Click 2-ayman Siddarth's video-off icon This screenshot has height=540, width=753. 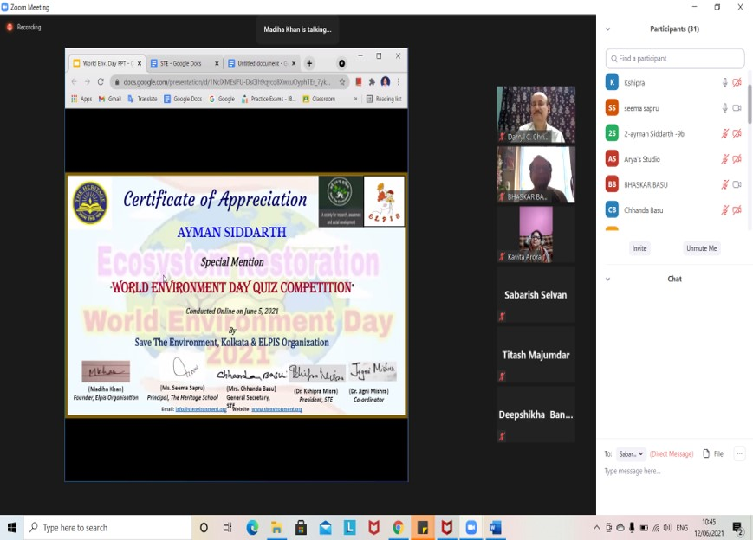pyautogui.click(x=737, y=134)
